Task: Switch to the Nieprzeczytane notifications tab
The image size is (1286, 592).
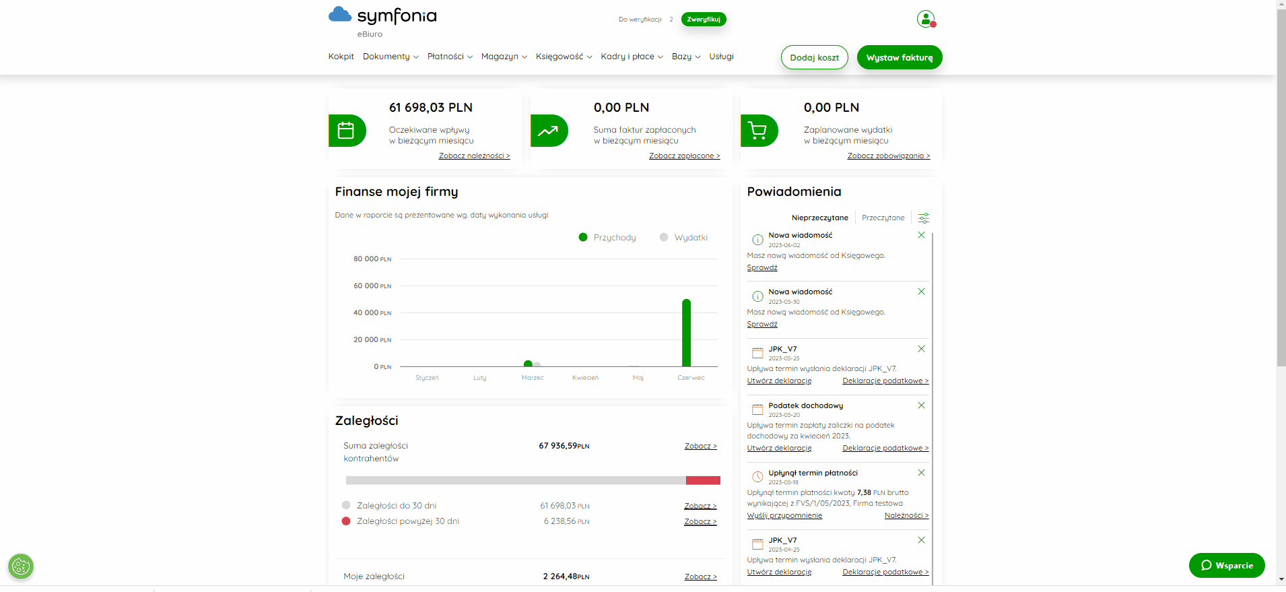Action: tap(820, 218)
